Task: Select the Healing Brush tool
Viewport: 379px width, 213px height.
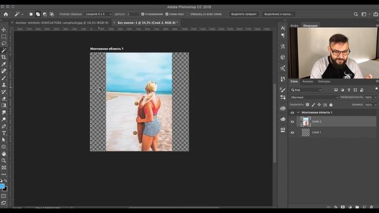Action: (4, 71)
